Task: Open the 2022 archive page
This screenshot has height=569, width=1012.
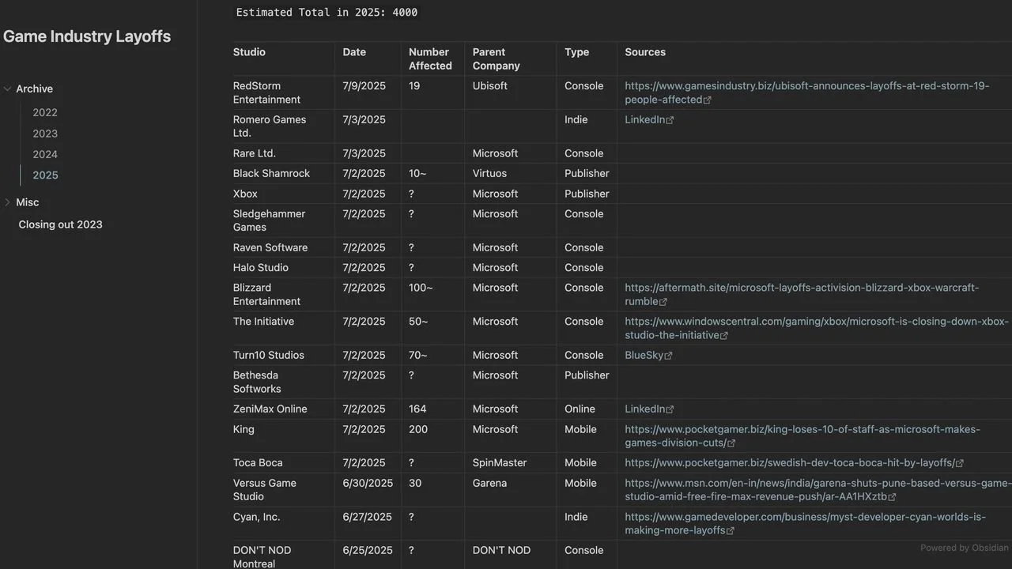Action: (x=45, y=113)
